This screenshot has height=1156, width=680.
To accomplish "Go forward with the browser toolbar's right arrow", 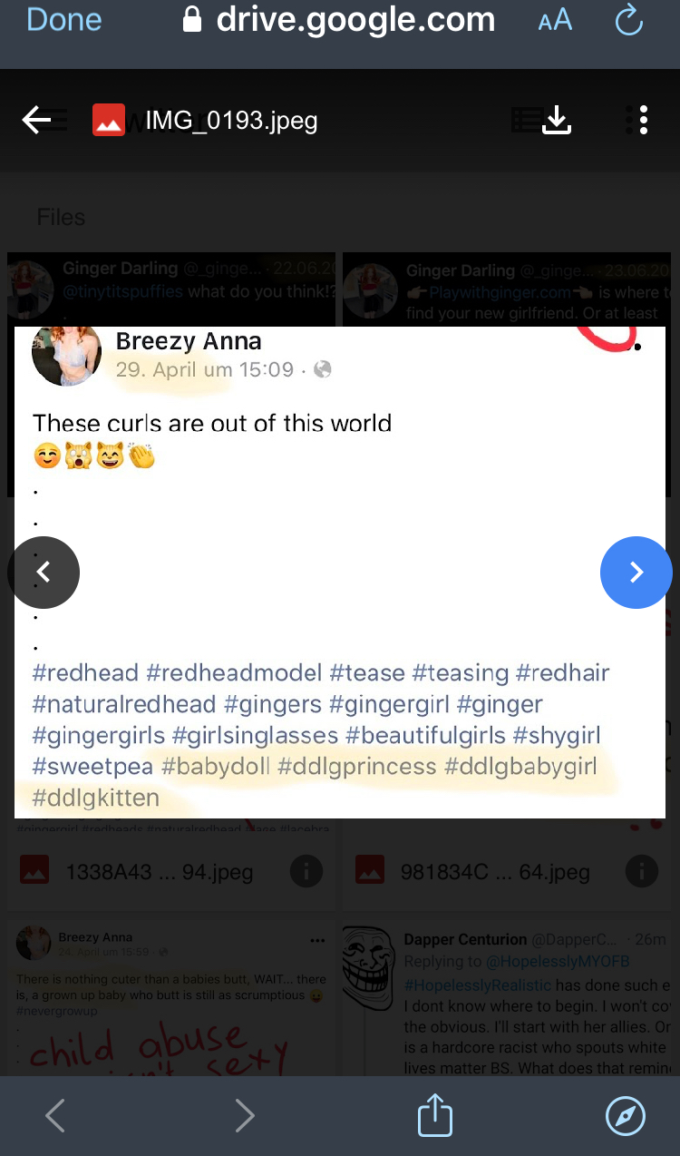I will pyautogui.click(x=245, y=1116).
